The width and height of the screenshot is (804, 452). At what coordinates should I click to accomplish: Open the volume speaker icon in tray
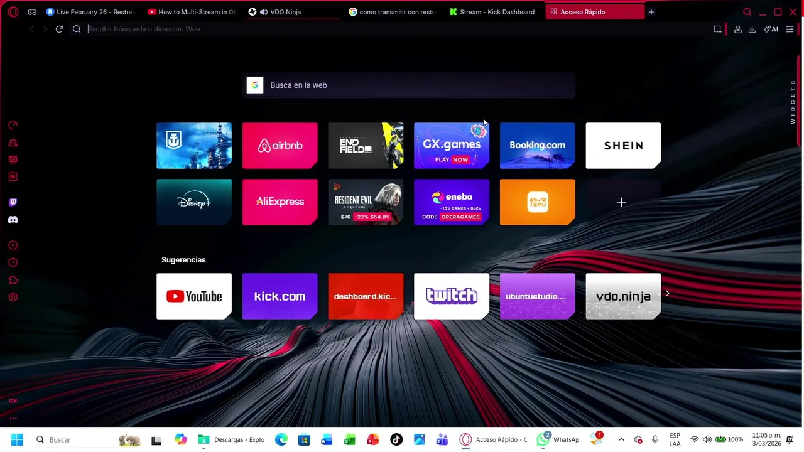click(x=707, y=439)
